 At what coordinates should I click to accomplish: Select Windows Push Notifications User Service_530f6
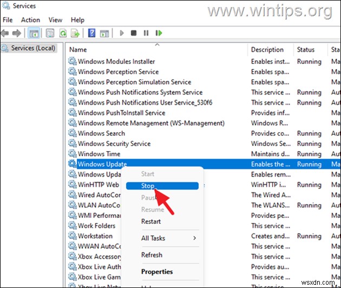click(x=145, y=103)
